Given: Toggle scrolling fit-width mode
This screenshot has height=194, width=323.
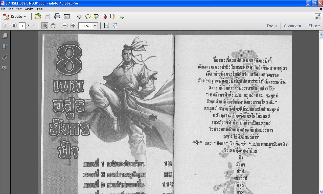Looking at the screenshot, I should pos(106,26).
